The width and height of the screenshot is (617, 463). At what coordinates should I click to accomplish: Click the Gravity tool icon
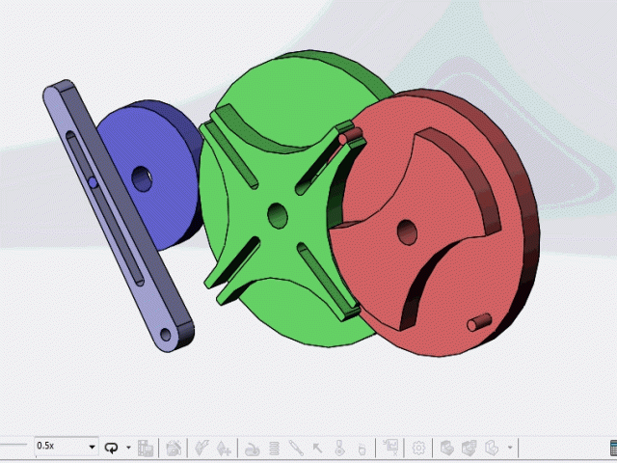click(362, 449)
